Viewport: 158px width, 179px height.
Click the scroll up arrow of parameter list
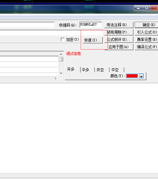click(x=61, y=54)
